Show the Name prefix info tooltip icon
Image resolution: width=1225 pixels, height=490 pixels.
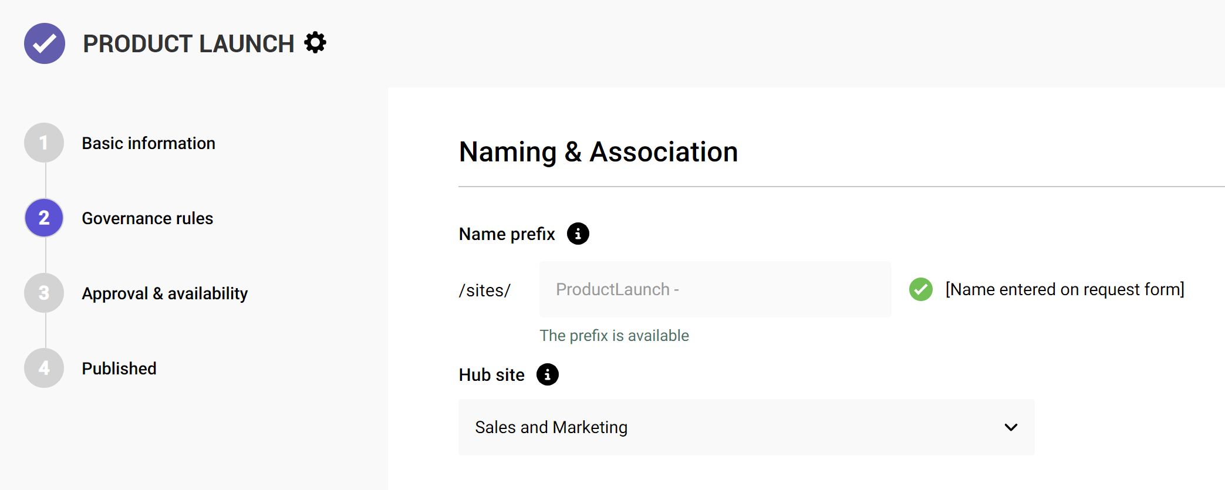point(578,234)
